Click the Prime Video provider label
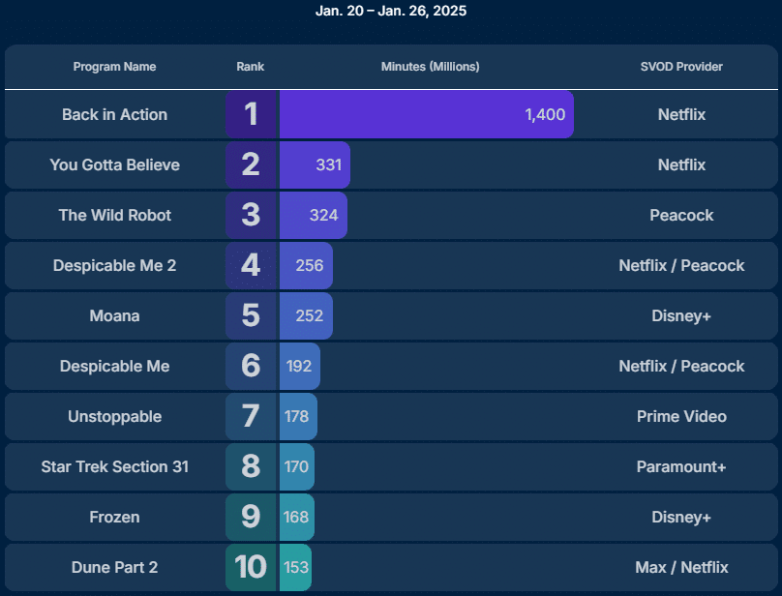 click(681, 416)
